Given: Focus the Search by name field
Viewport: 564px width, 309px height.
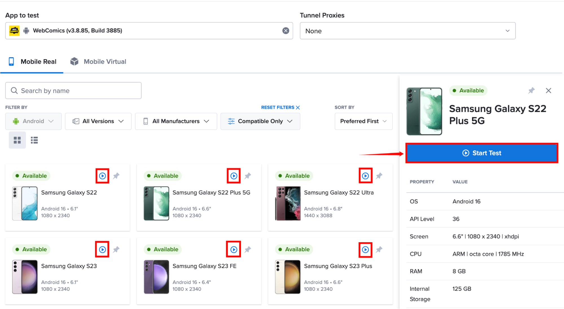Looking at the screenshot, I should 73,91.
